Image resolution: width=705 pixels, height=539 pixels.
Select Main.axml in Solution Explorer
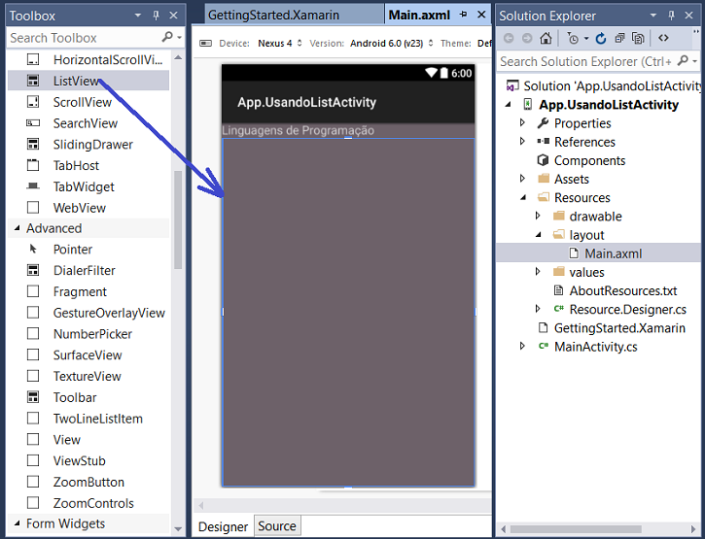(613, 253)
